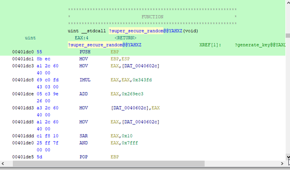
Task: Select the function name in the signature line
Action: coord(136,31)
